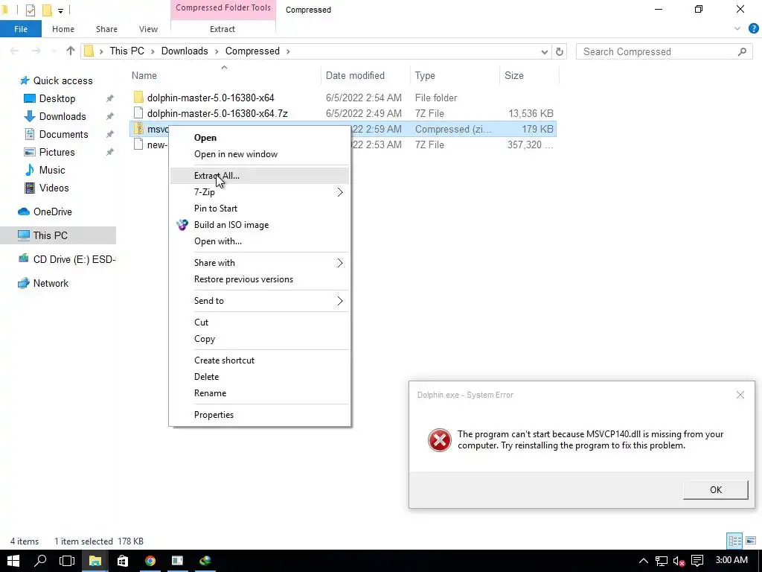Image resolution: width=762 pixels, height=572 pixels.
Task: Click the zip folder icon of the msvc file
Action: (138, 129)
